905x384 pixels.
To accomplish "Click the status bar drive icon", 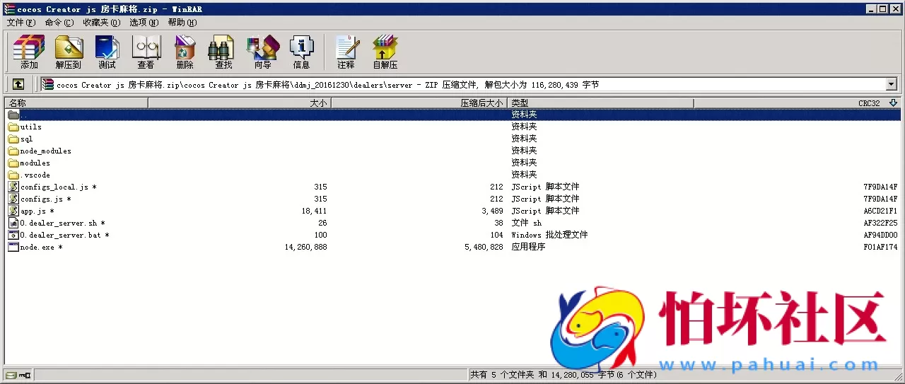I will [11, 375].
